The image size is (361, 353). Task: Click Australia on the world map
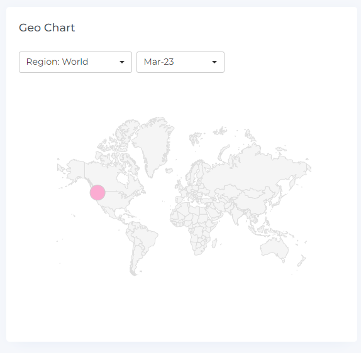click(x=274, y=248)
